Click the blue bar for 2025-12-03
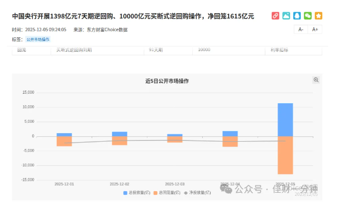This screenshot has width=337, height=208. [x=175, y=135]
